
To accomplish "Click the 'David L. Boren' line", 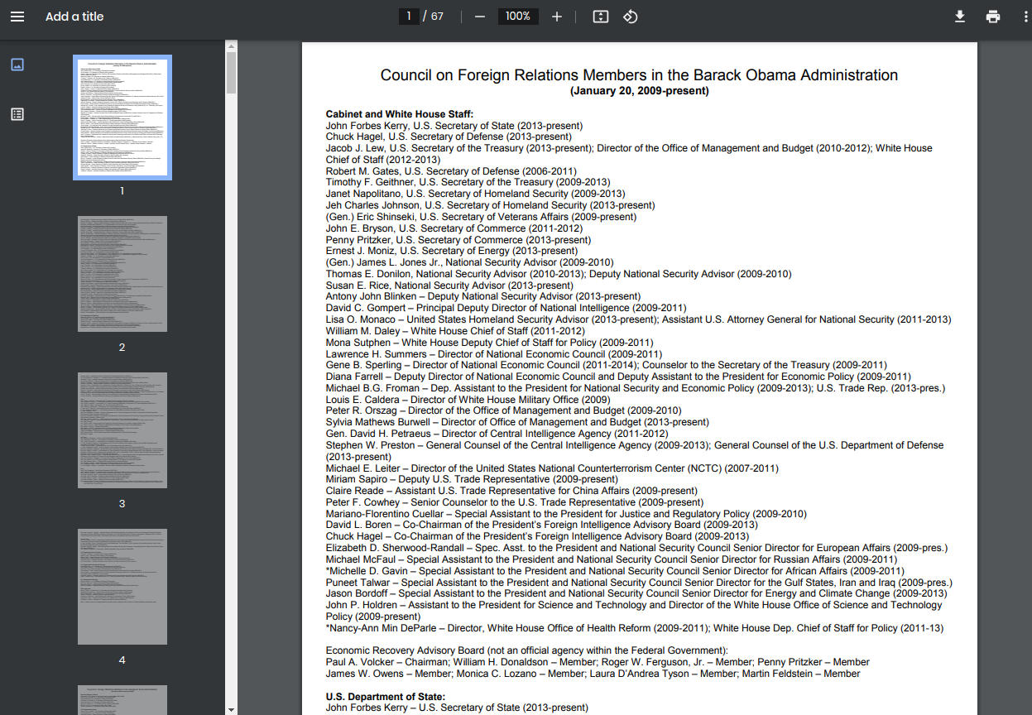I will point(542,525).
